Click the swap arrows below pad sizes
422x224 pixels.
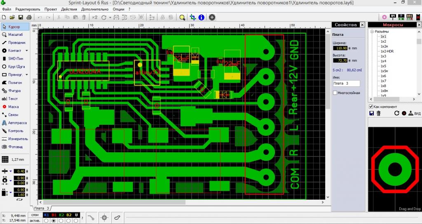[19, 200]
